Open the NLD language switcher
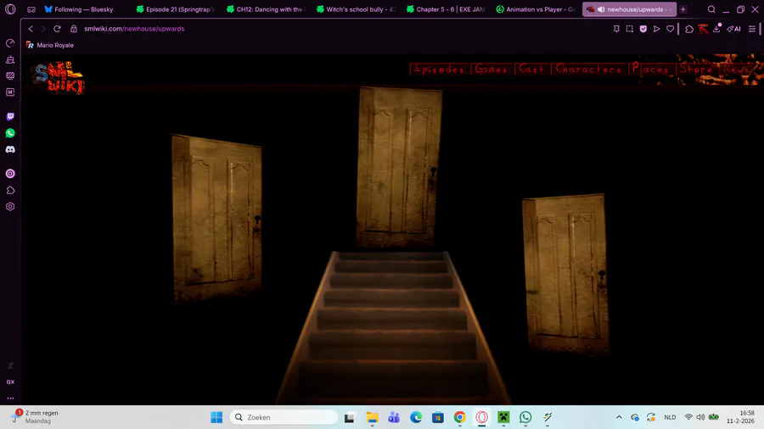Screen dimensions: 764x429 [x=670, y=417]
